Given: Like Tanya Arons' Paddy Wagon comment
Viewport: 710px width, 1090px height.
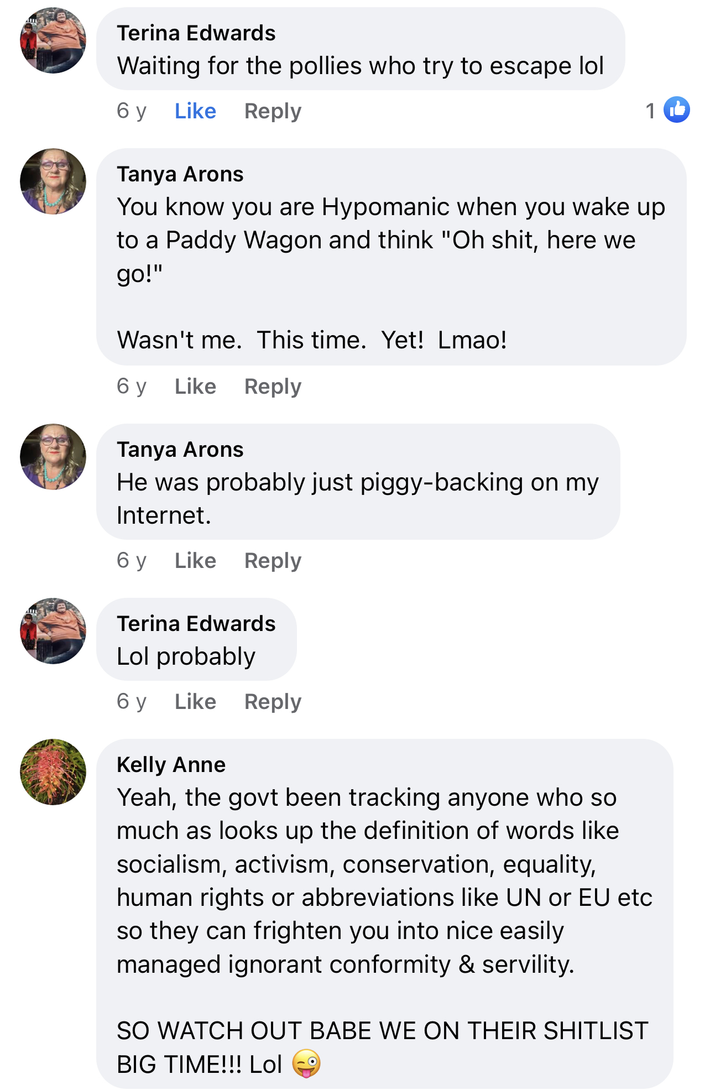Looking at the screenshot, I should 195,387.
